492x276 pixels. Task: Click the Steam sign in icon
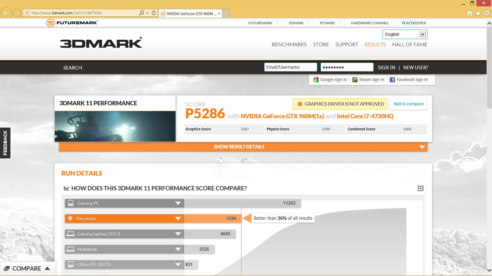click(x=355, y=80)
